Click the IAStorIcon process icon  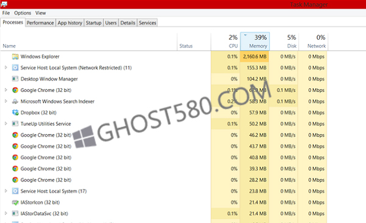pos(15,202)
